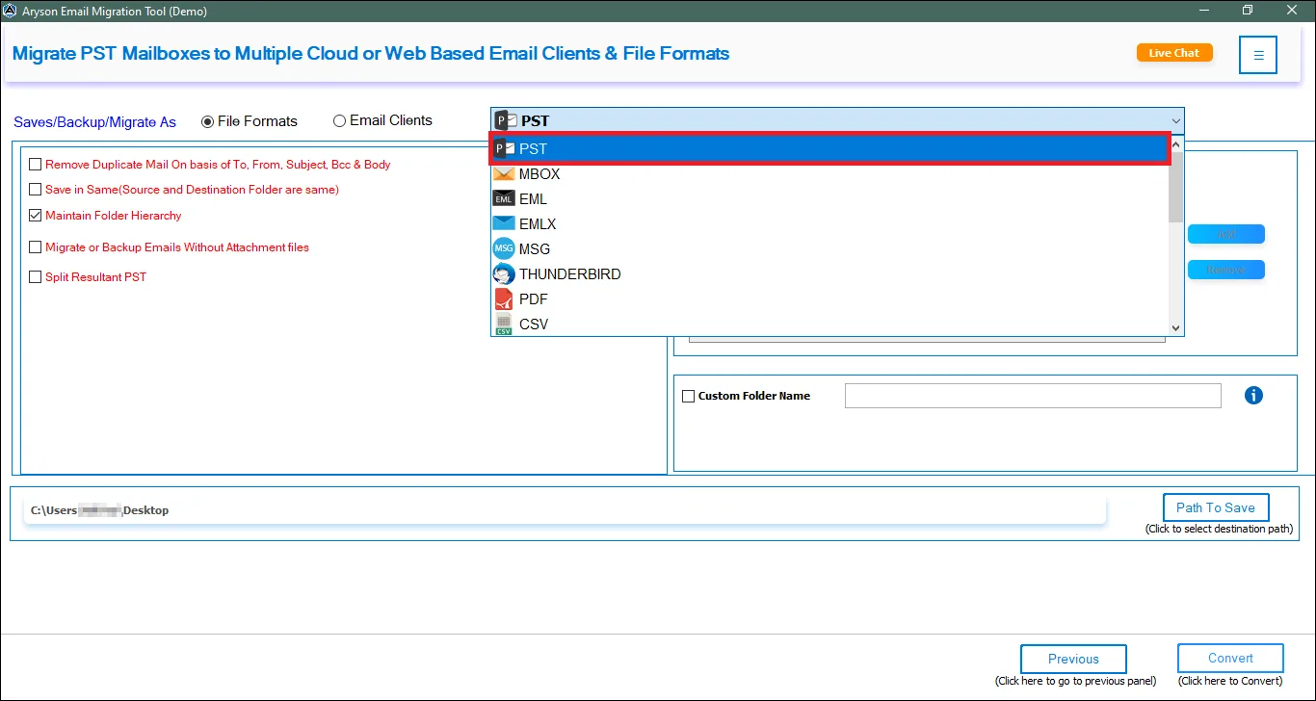The height and width of the screenshot is (701, 1316).
Task: Select the MBOX format icon in the dropdown
Action: pyautogui.click(x=504, y=173)
